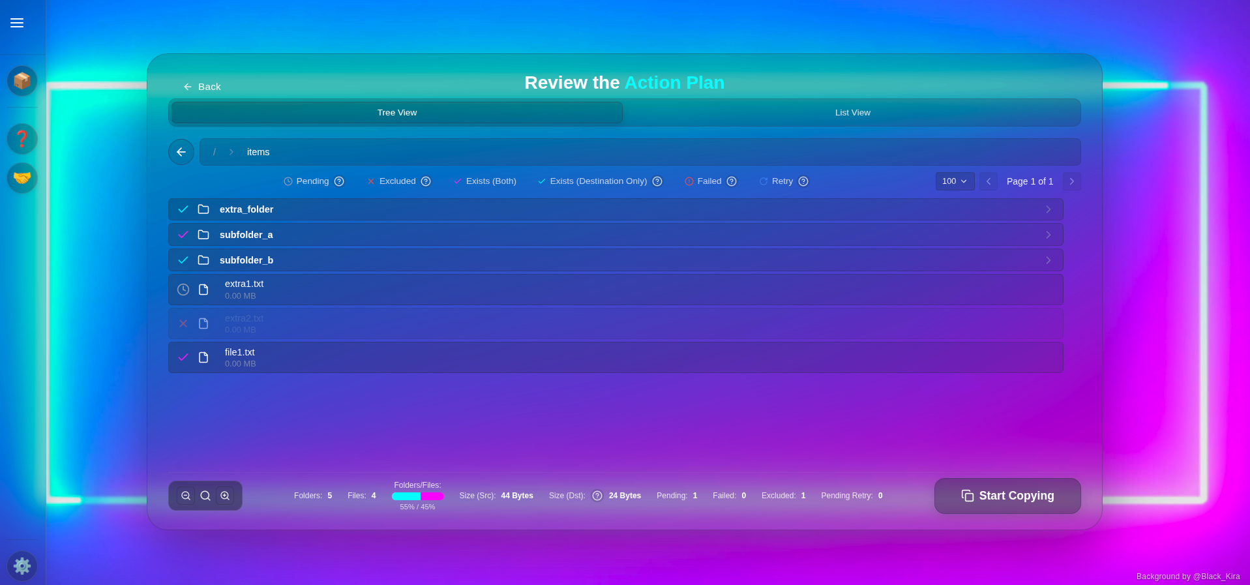Open the hamburger menu
This screenshot has height=585, width=1250.
coord(17,23)
